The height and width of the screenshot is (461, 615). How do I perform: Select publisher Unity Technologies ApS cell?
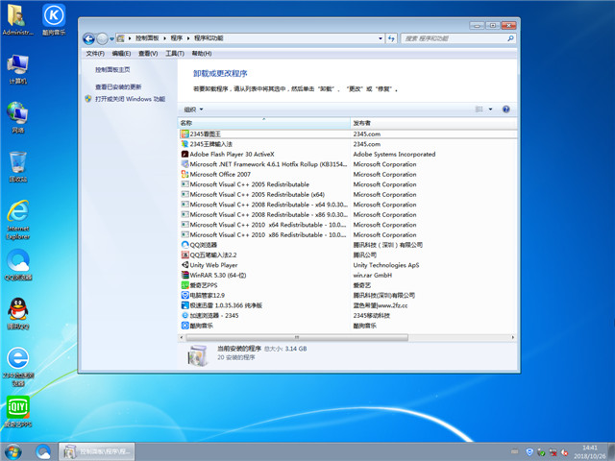(386, 265)
